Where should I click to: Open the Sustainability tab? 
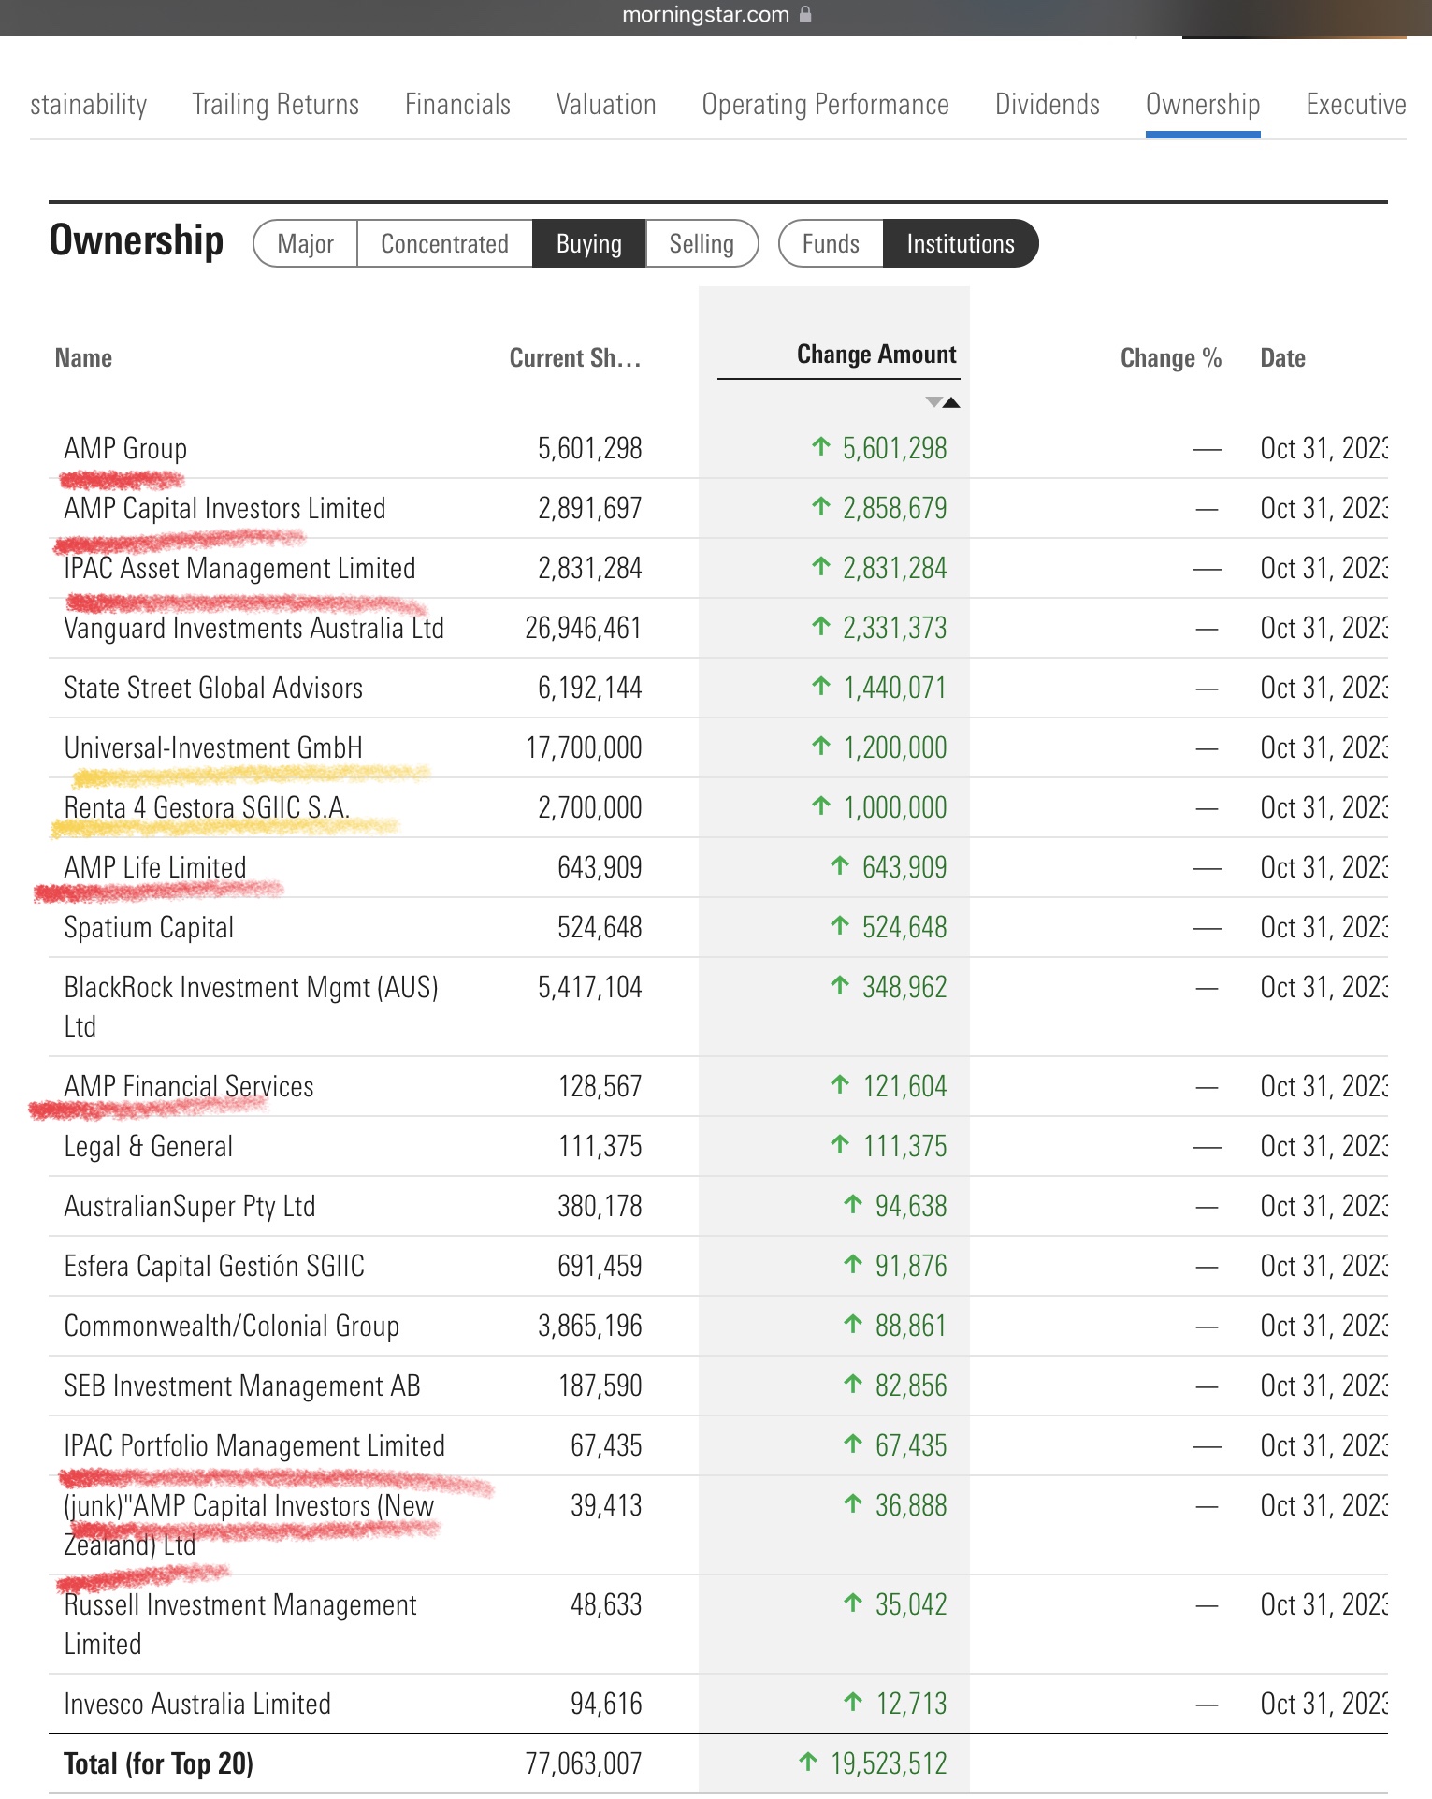pos(89,104)
